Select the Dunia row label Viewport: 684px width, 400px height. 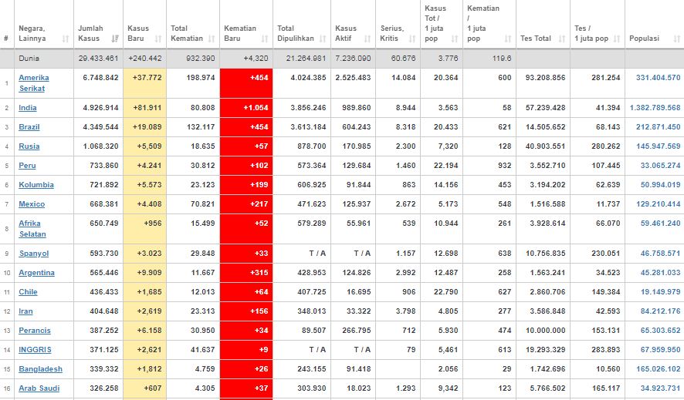[x=29, y=59]
